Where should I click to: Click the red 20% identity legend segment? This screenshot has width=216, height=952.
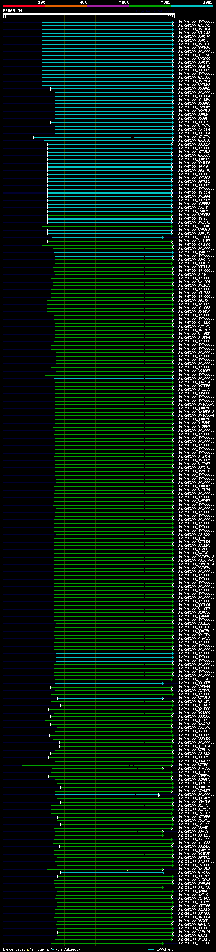pyautogui.click(x=24, y=6)
